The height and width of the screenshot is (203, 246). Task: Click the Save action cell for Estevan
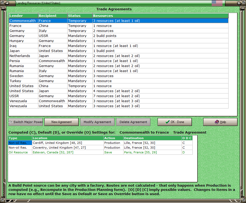click(x=113, y=152)
